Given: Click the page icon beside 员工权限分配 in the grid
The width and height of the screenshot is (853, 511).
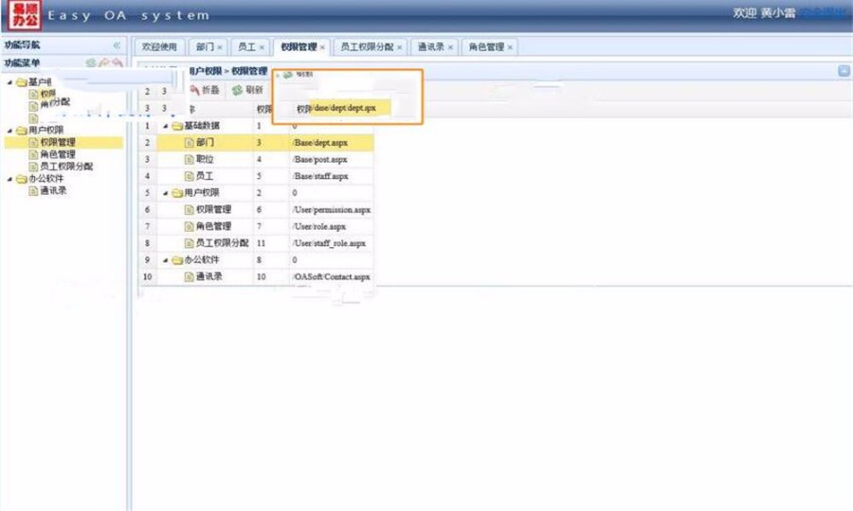Looking at the screenshot, I should point(190,243).
